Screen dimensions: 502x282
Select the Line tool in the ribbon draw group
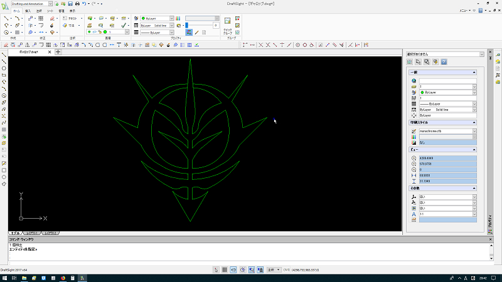click(6, 19)
